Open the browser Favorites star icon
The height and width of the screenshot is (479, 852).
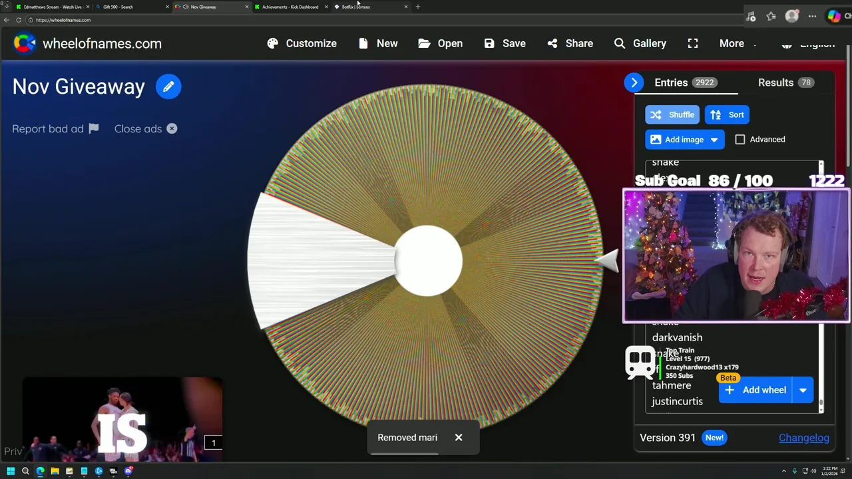pos(771,16)
